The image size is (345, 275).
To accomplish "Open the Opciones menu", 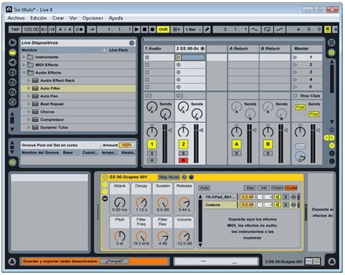I will click(92, 18).
